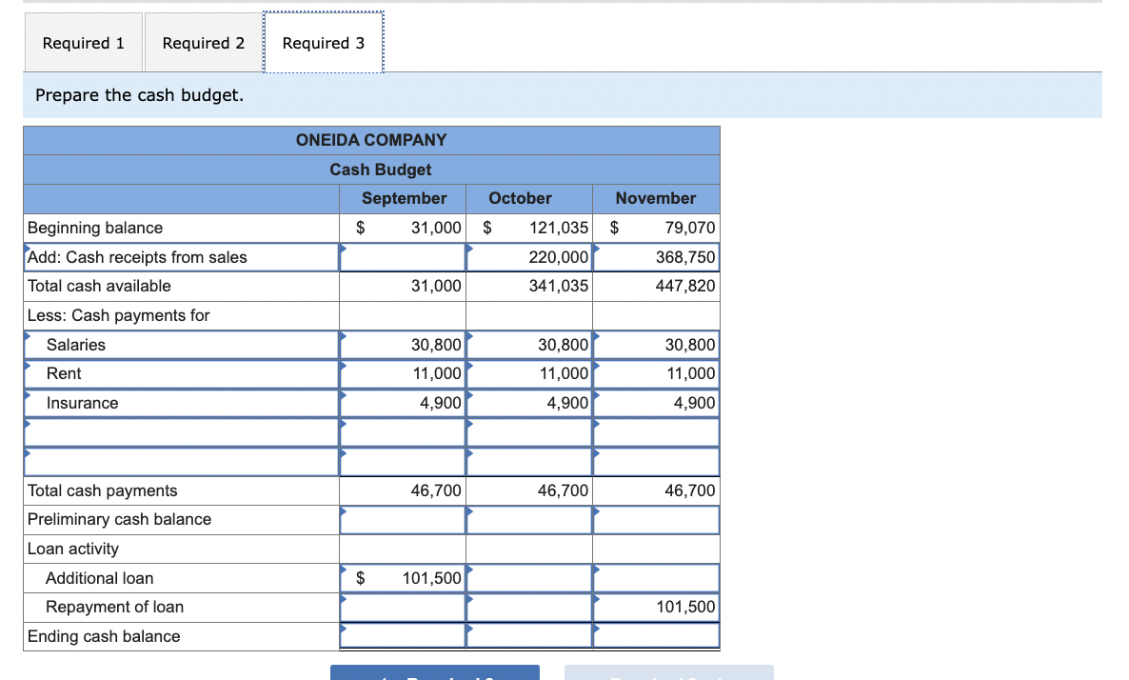1129x680 pixels.
Task: Edit September Insurance amount 4,900
Action: pyautogui.click(x=403, y=404)
